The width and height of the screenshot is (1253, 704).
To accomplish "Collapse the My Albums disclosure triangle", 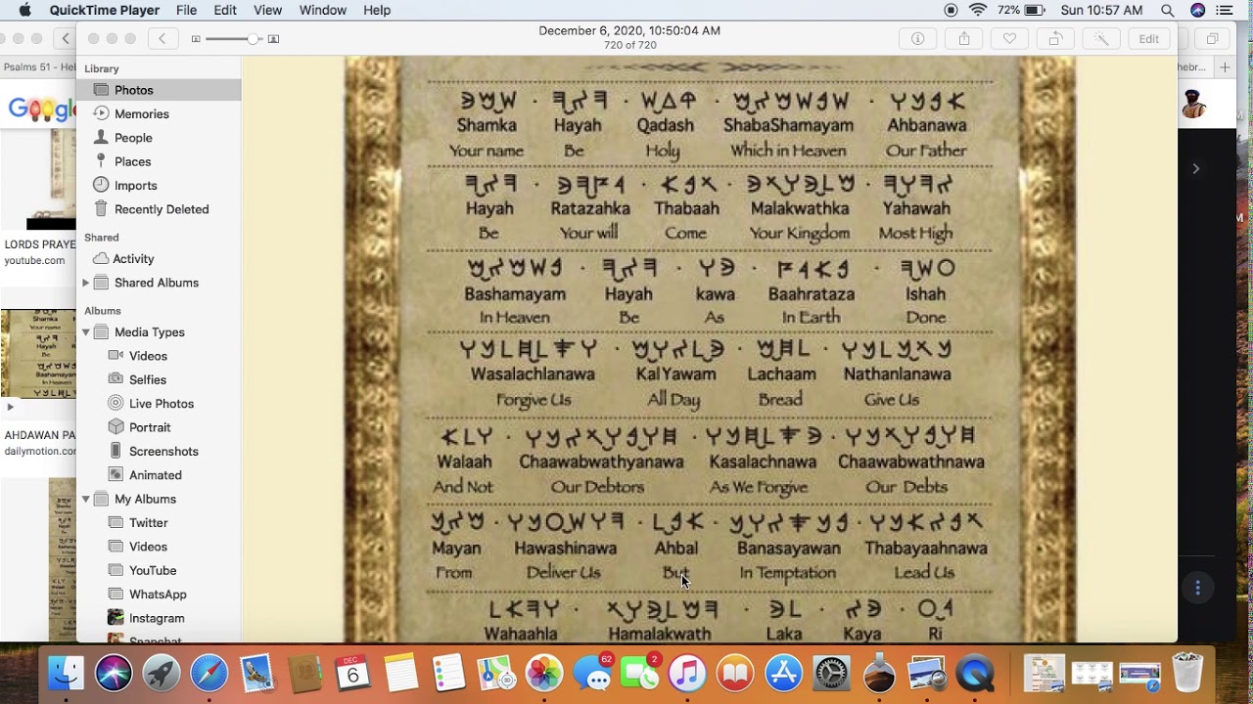I will point(85,499).
